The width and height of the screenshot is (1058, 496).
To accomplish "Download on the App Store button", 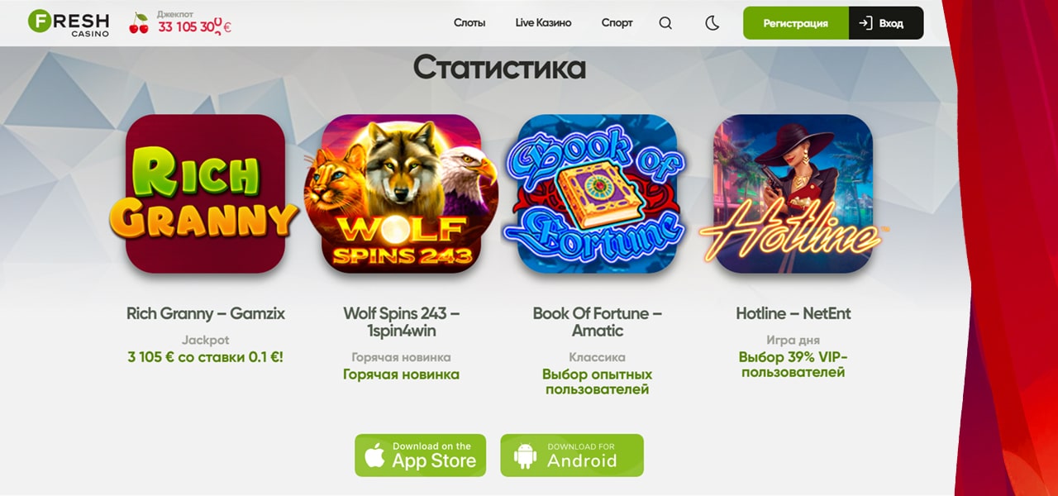I will (421, 455).
